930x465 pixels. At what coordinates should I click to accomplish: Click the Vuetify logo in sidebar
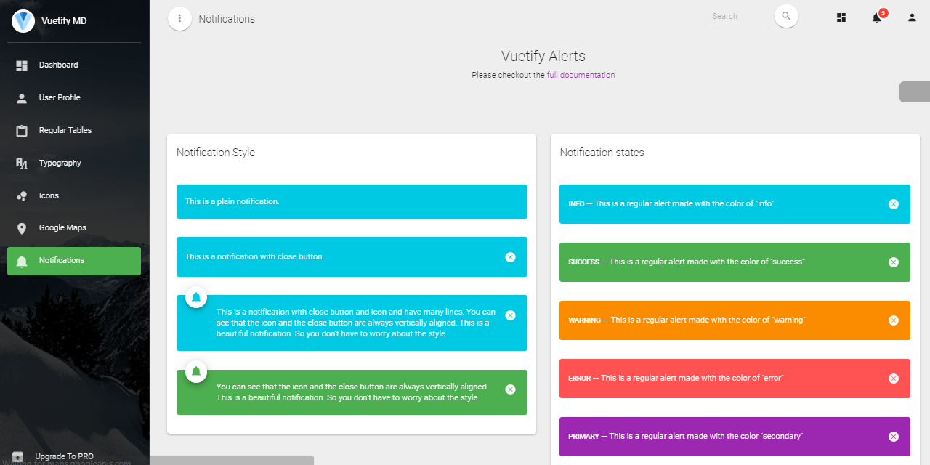coord(23,21)
